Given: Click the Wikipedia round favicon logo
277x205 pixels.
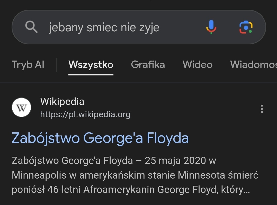Looking at the screenshot, I should (22, 108).
